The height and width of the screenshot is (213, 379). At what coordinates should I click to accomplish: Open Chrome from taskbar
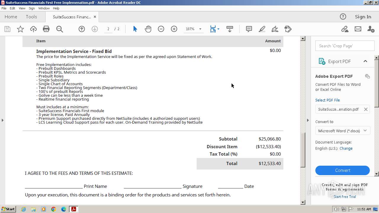(x=54, y=209)
